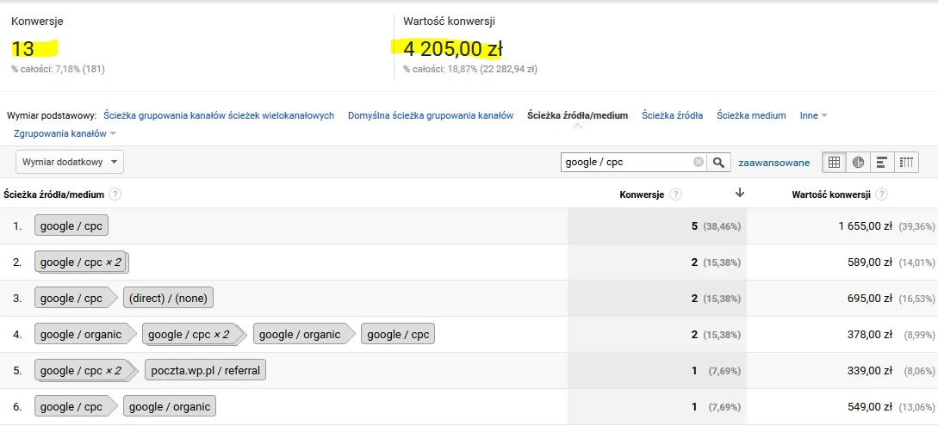This screenshot has height=426, width=938.
Task: Click % całości: 7,18% (181) text
Action: [58, 70]
